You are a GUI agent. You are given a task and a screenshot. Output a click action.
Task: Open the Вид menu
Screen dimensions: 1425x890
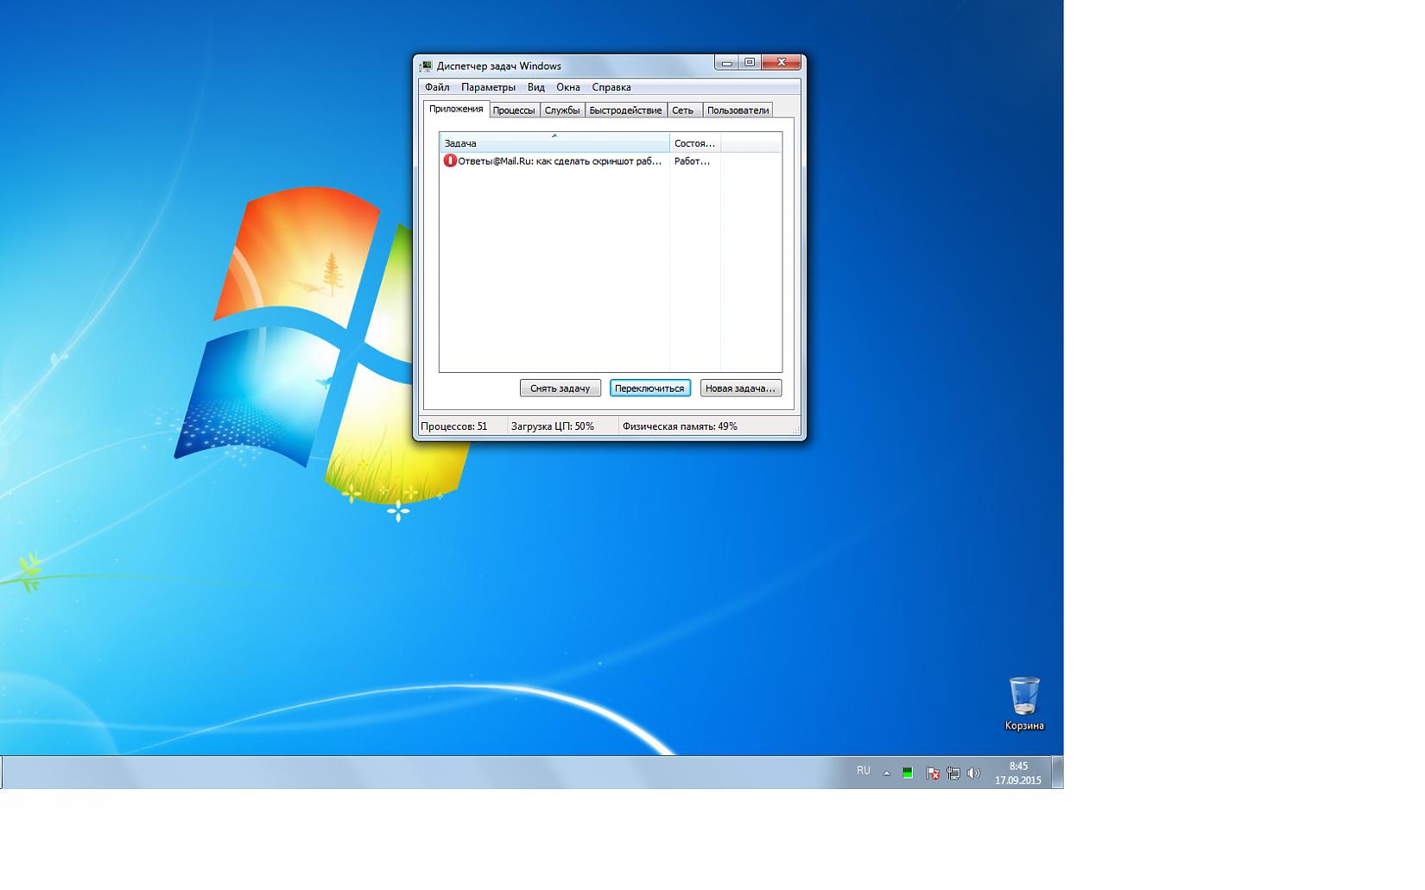tap(536, 87)
